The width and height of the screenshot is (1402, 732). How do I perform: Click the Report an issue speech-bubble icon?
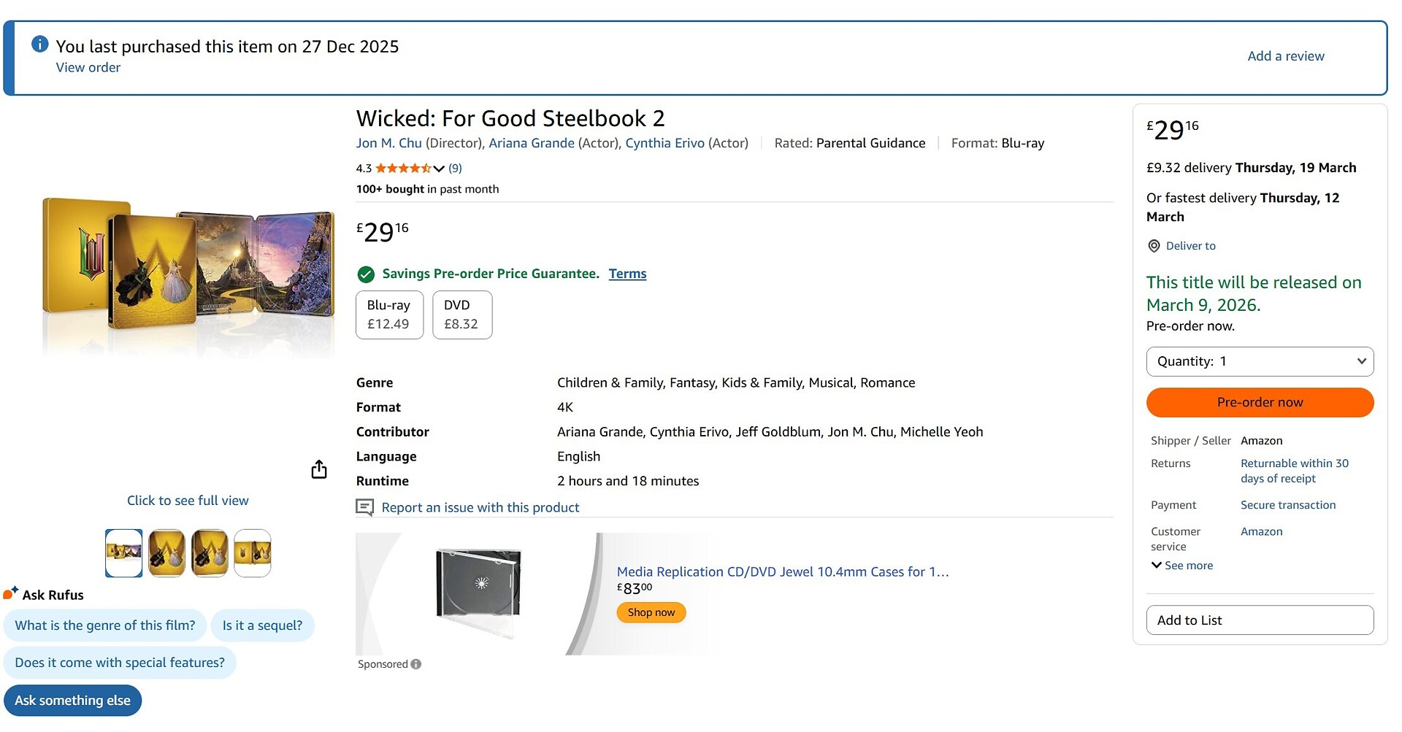[364, 507]
